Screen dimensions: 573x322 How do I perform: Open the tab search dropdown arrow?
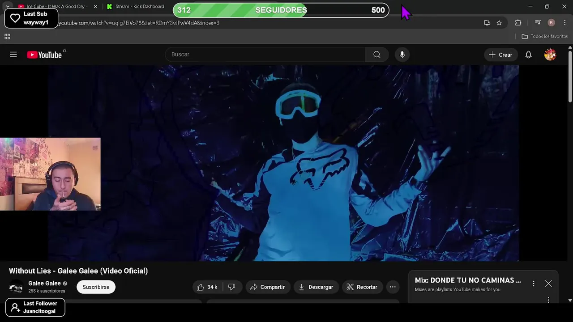pyautogui.click(x=8, y=7)
